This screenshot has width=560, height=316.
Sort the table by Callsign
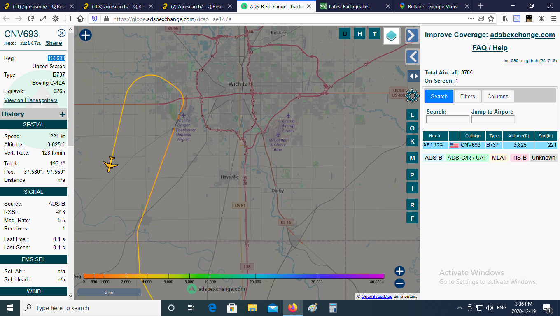click(x=473, y=136)
